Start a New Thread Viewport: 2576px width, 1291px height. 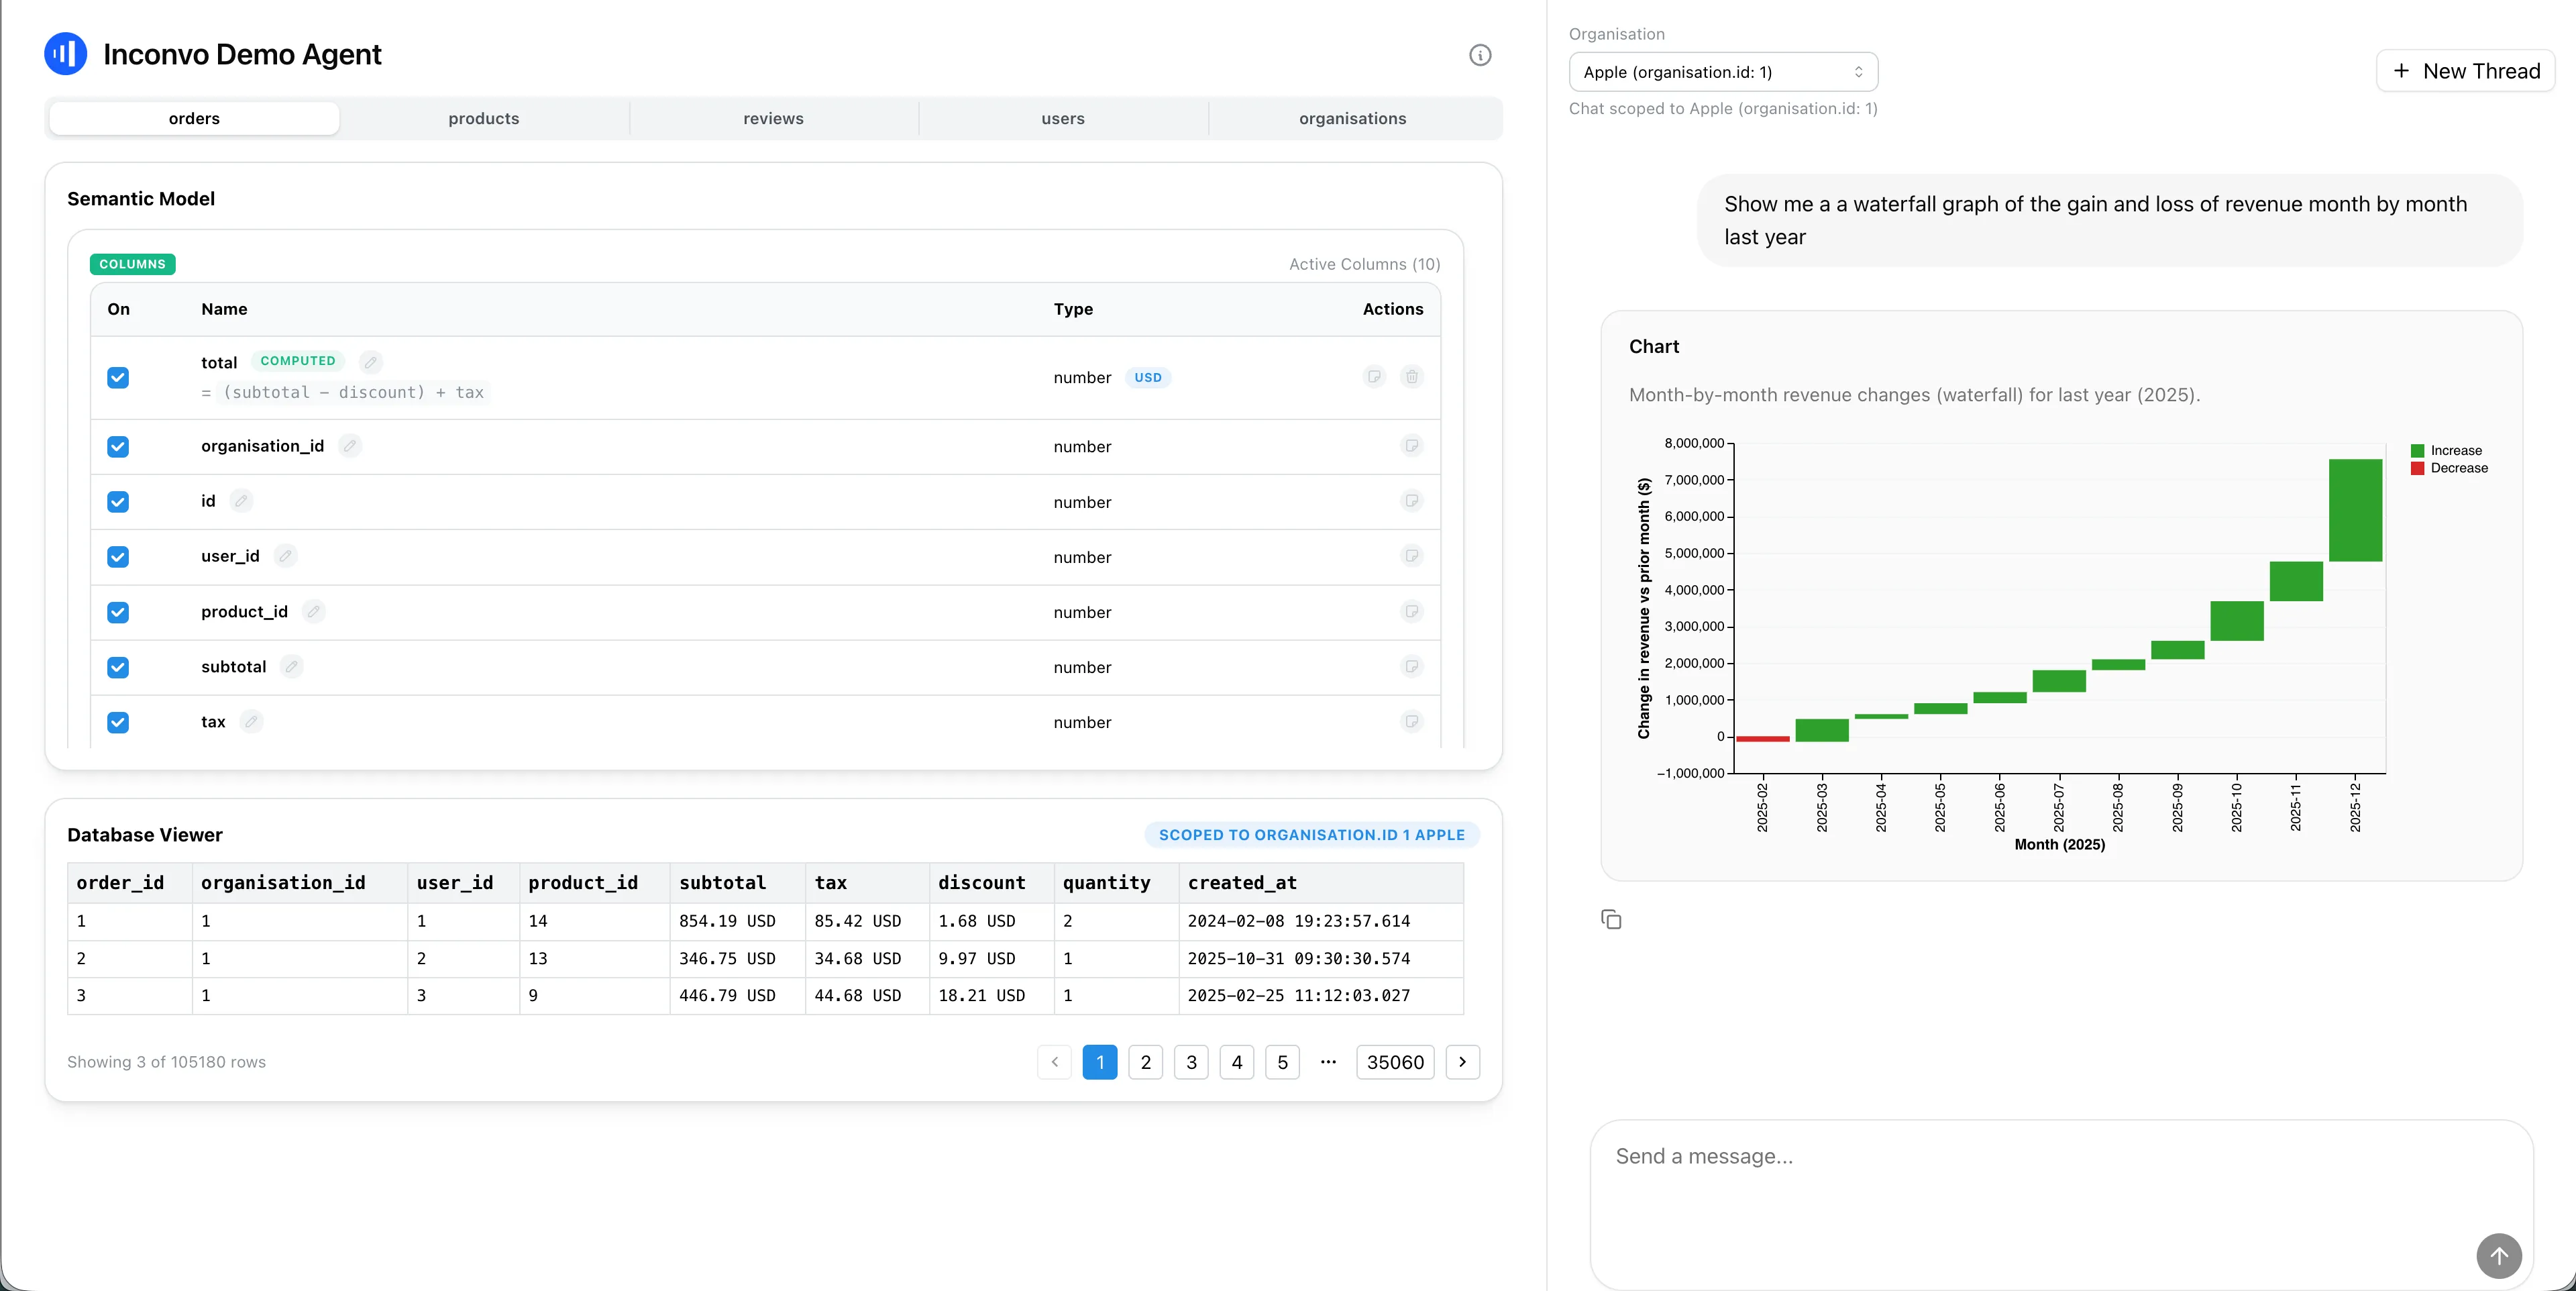point(2465,71)
